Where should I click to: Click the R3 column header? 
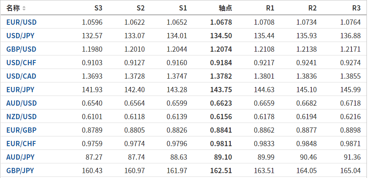356,8
